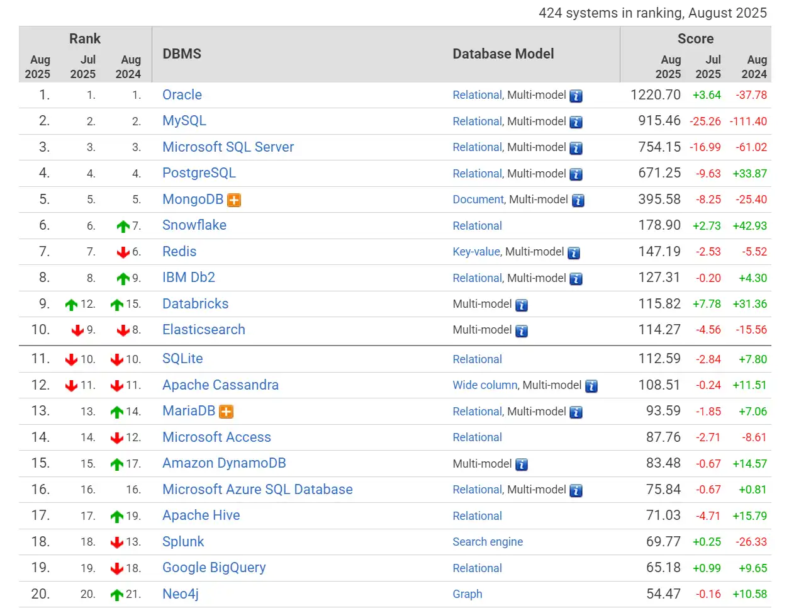Open the Apache Cassandra link
This screenshot has width=789, height=608.
coord(220,385)
